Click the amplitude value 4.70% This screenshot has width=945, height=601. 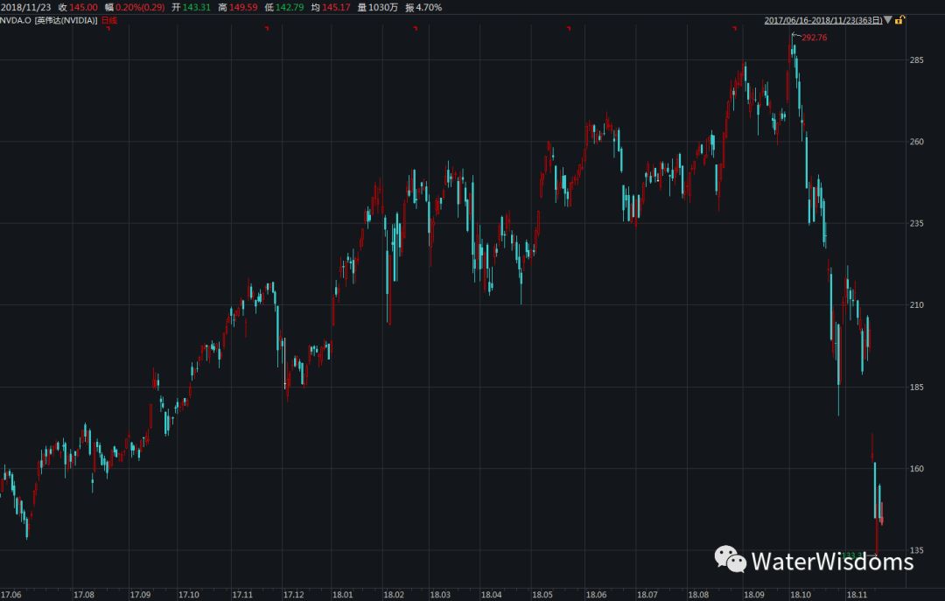click(429, 7)
